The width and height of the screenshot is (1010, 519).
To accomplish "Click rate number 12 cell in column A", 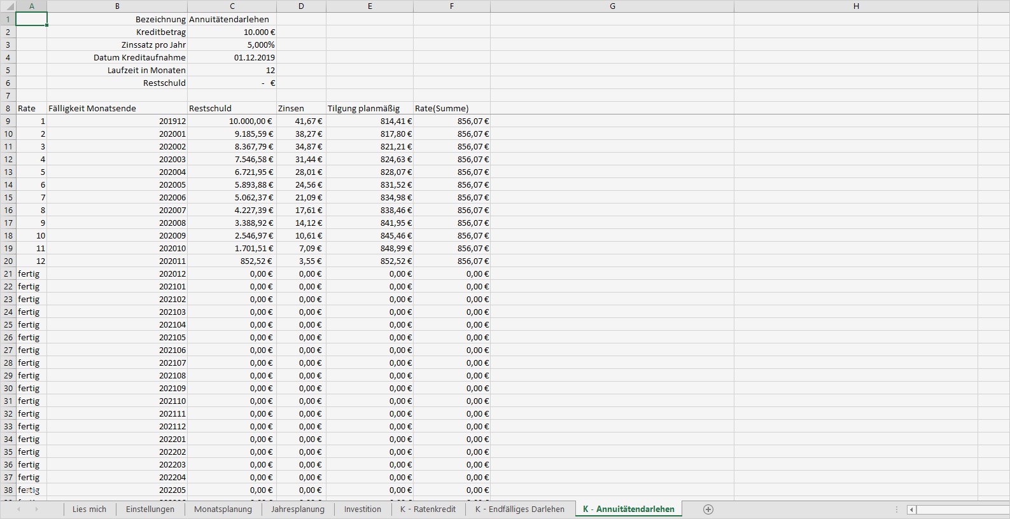I will (x=32, y=261).
